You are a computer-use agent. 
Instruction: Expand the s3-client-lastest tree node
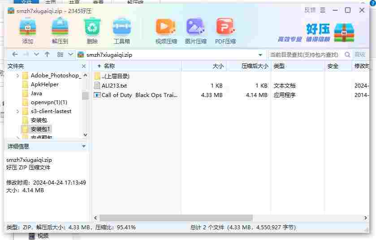(x=17, y=111)
